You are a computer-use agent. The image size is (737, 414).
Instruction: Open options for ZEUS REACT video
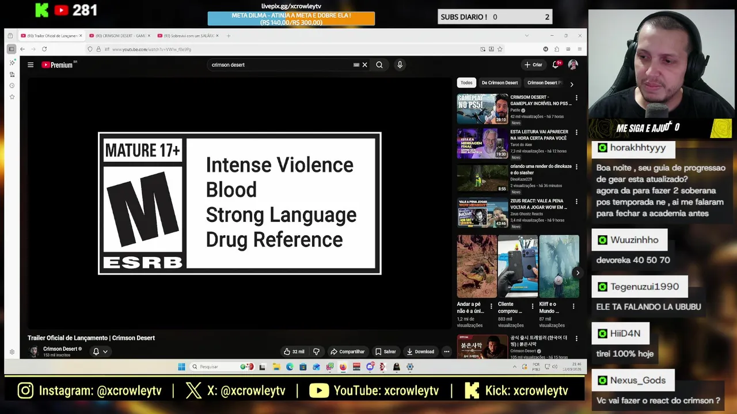[576, 202]
